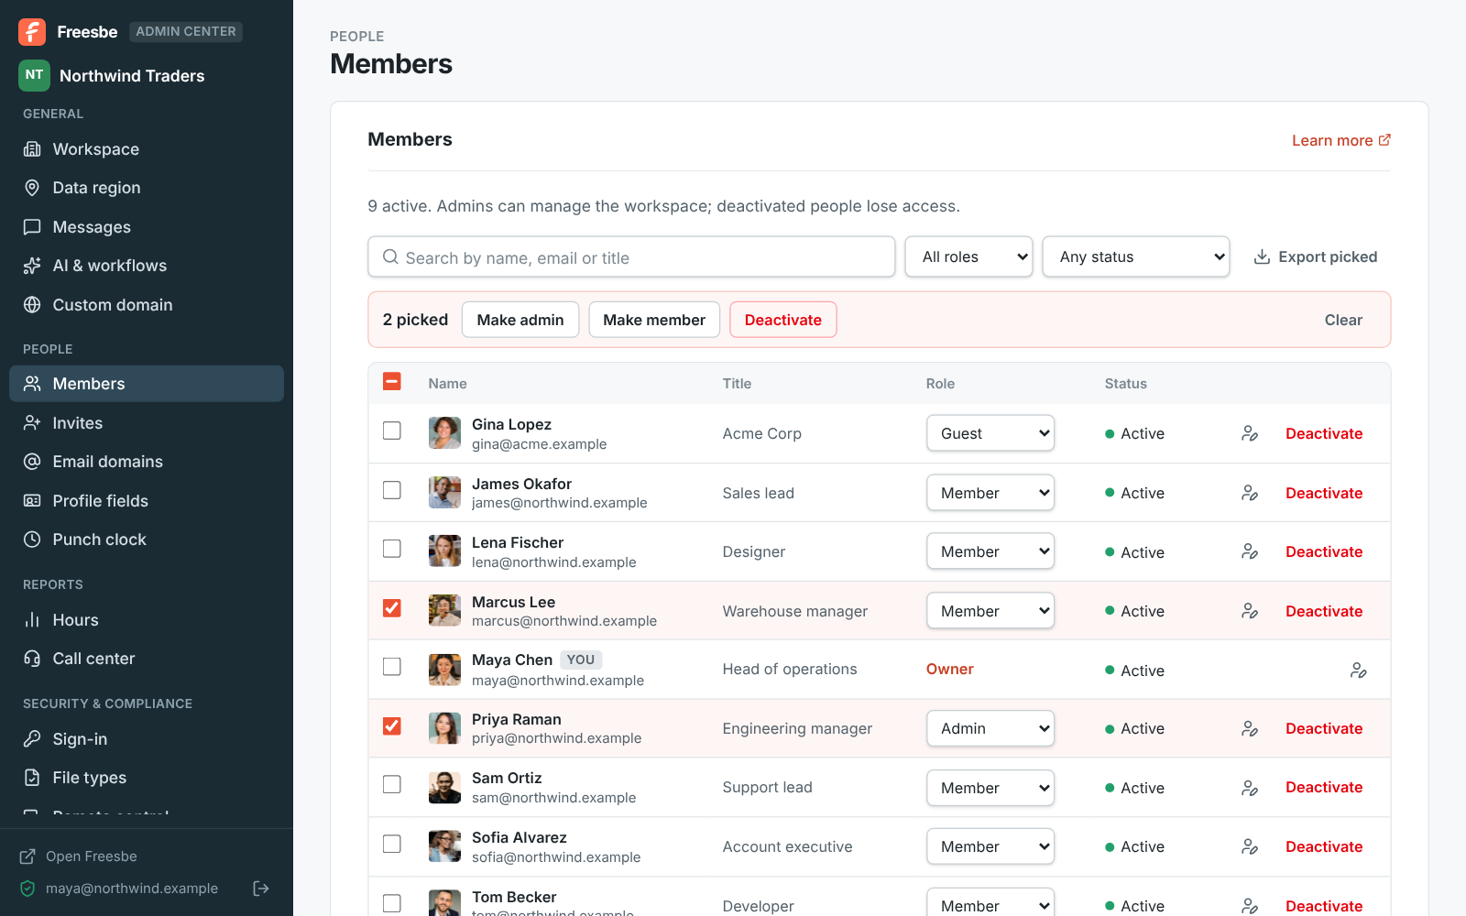1466x916 pixels.
Task: Click Gina Lopez's avatar photo
Action: [444, 433]
